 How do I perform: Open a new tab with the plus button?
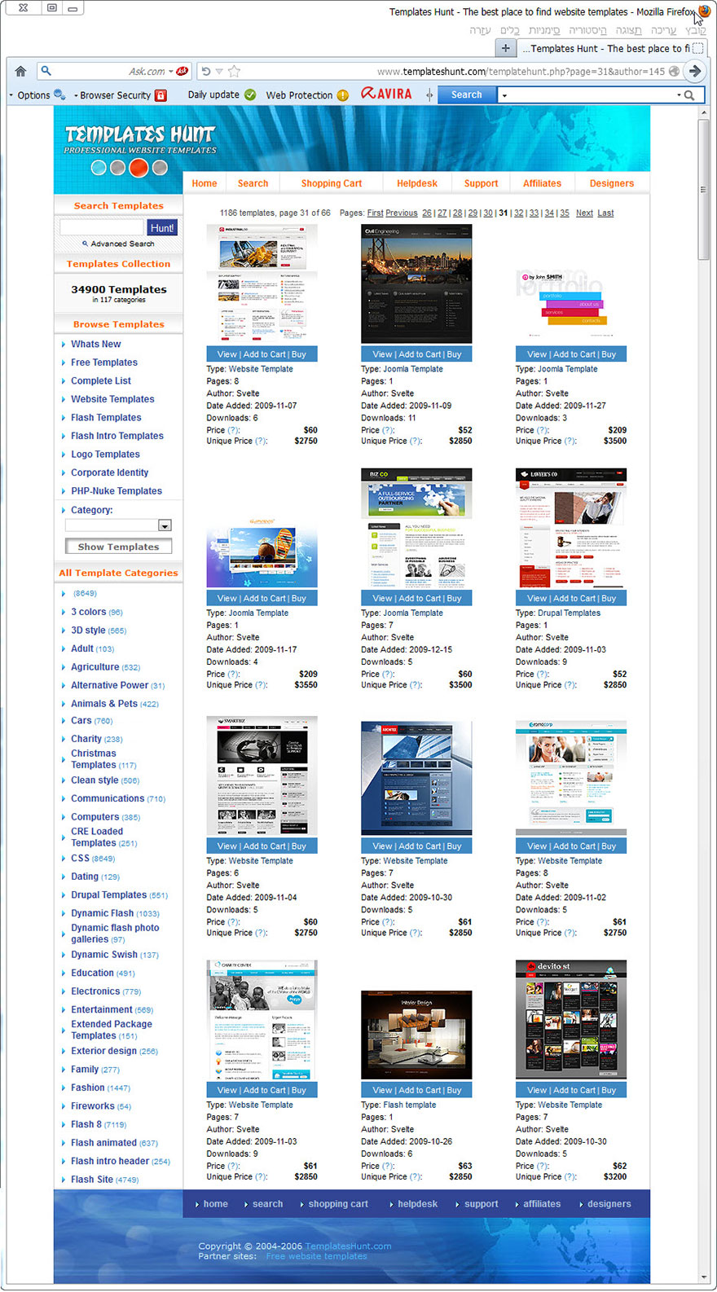click(505, 48)
